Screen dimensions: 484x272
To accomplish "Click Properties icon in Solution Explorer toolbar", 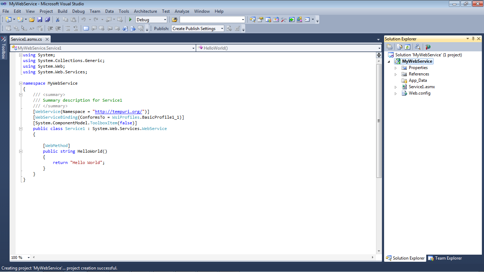I will pyautogui.click(x=389, y=47).
